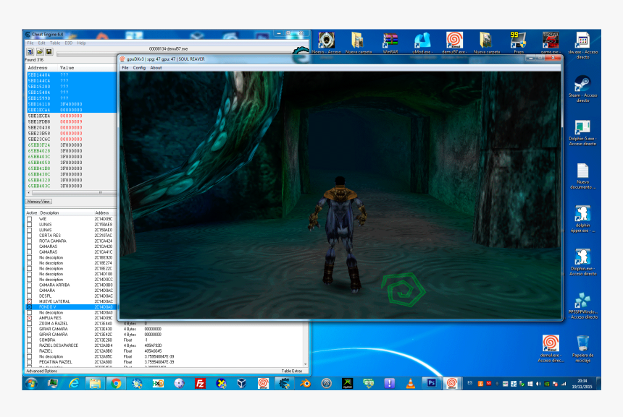This screenshot has width=623, height=417.
Task: Toggle Active checkbox for CORTA RES
Action: pos(30,236)
